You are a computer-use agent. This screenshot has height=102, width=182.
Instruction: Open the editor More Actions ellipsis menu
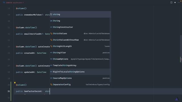point(179,3)
